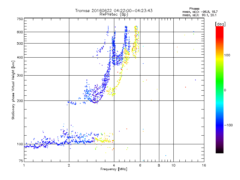This screenshot has height=180, width=240.
Task: Click the '[deg]' colorbar label
Action: 220,24
